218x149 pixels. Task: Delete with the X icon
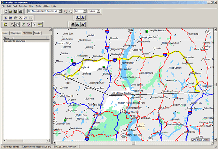[20, 18]
